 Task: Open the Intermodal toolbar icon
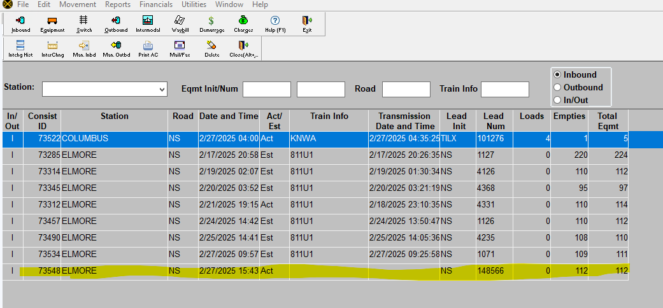point(148,24)
